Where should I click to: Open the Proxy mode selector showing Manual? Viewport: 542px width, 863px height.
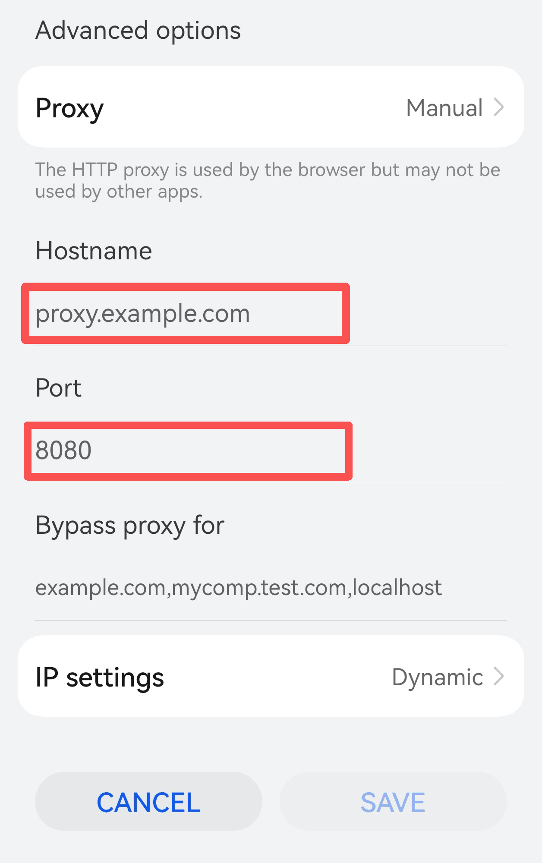pos(271,107)
